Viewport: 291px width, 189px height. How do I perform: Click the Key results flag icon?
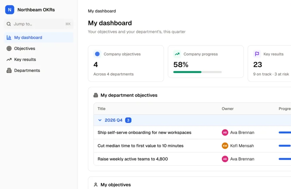[257, 54]
